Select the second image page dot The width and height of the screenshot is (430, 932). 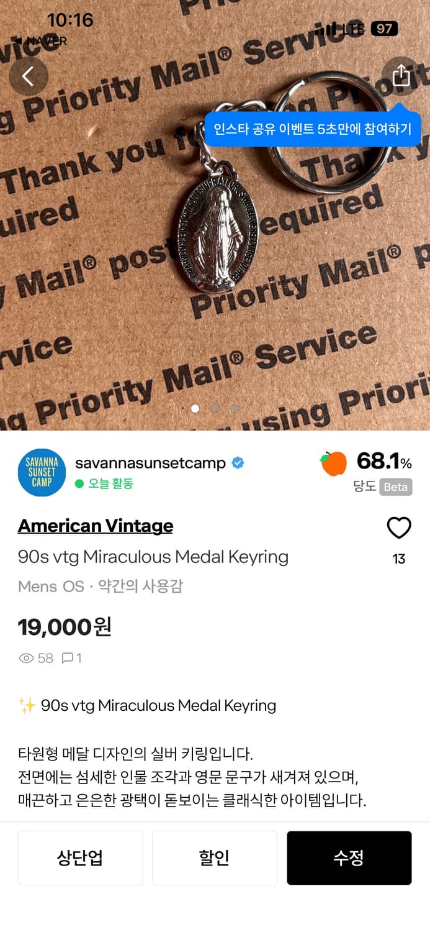click(x=215, y=408)
